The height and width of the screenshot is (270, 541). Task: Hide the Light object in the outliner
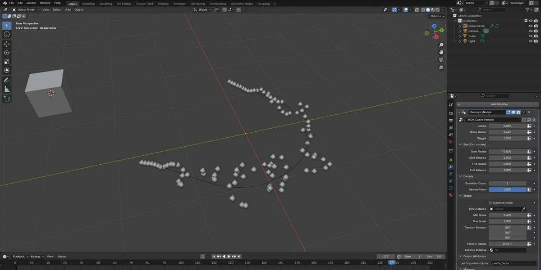point(531,41)
